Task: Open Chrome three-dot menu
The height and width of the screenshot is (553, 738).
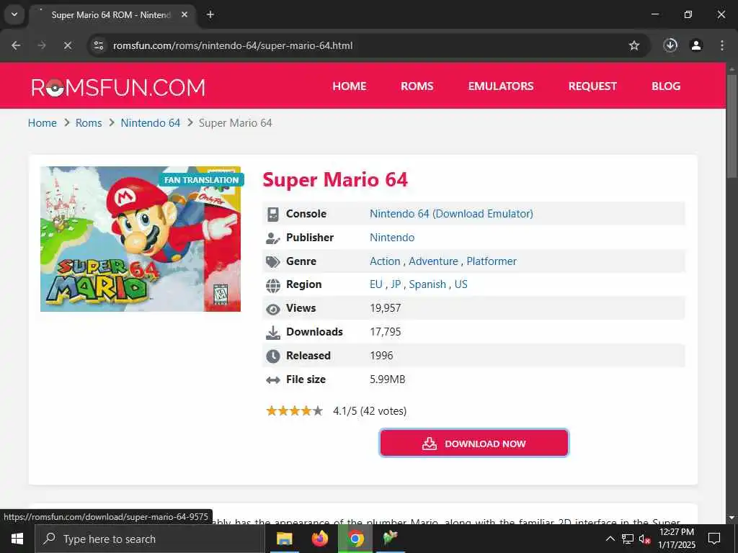Action: 722,45
